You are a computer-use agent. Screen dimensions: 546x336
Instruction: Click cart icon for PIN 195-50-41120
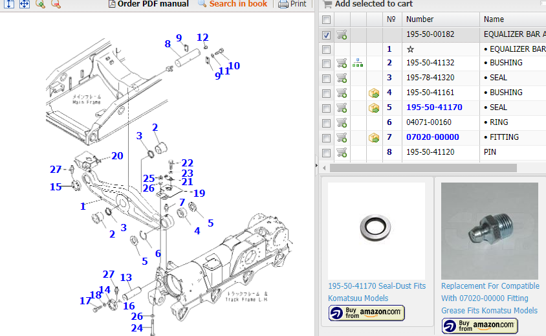click(x=342, y=152)
